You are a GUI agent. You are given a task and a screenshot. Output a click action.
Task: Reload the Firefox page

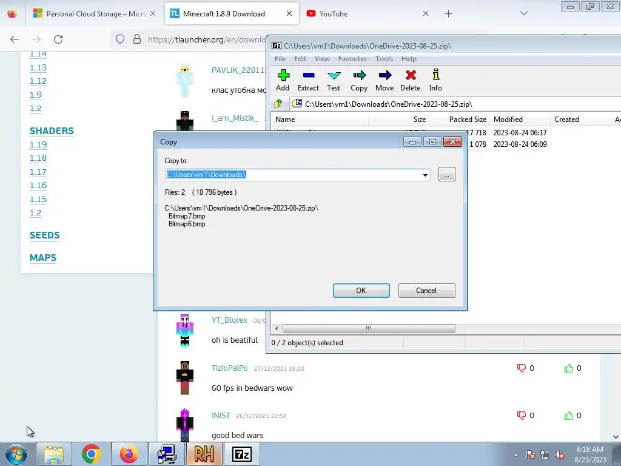pos(58,39)
